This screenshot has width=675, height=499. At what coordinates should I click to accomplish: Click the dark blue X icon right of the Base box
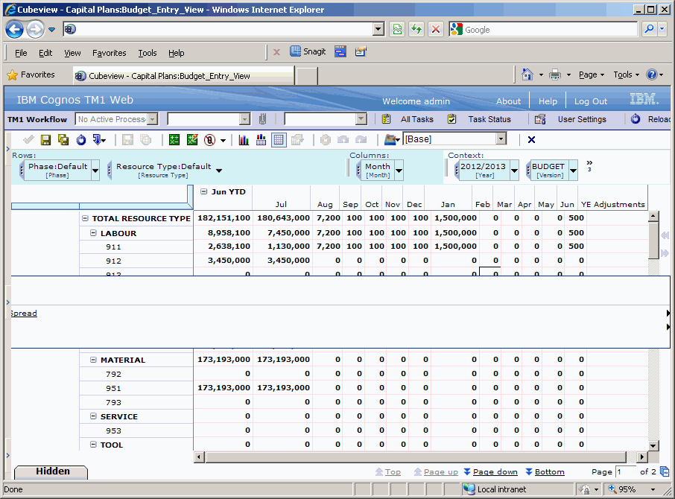coord(531,139)
